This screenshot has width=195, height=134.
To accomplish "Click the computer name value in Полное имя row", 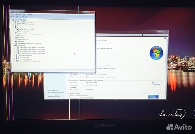I will click(x=91, y=85).
